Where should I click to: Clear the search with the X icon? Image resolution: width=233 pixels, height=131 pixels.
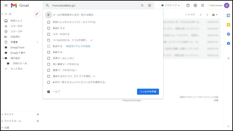[x=142, y=5]
